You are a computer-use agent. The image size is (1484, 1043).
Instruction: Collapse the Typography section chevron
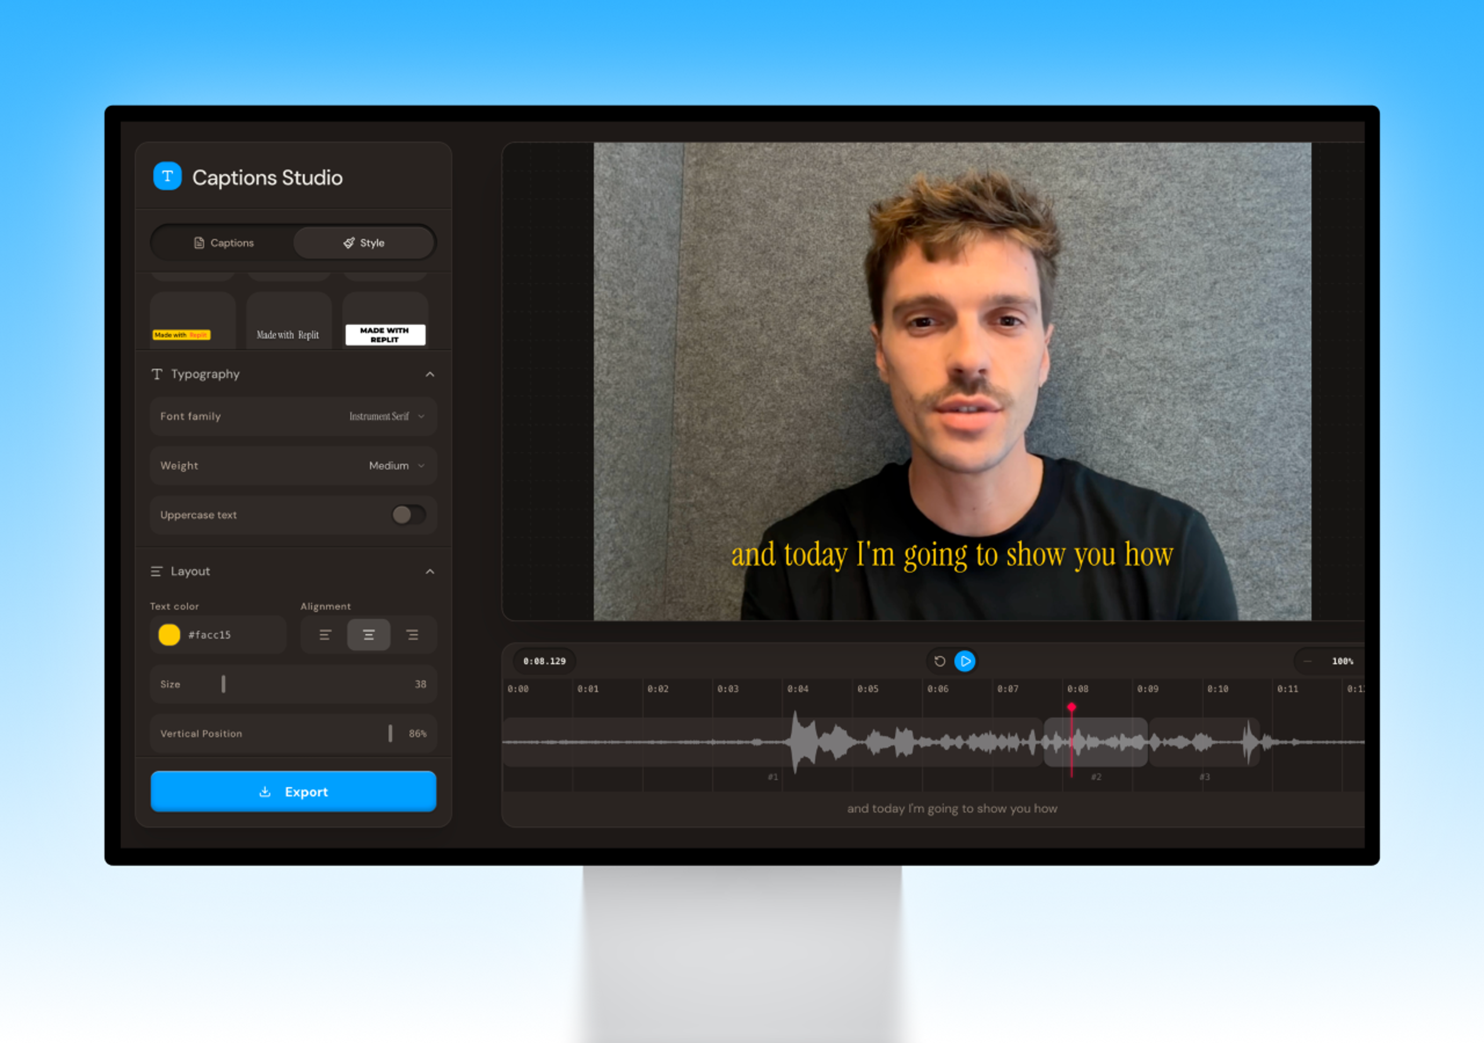[x=430, y=375]
